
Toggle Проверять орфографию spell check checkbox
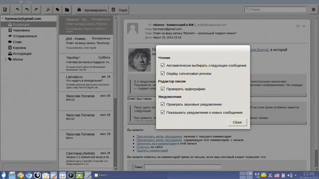(x=162, y=89)
